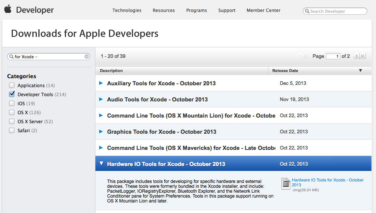Click the 'Nov 19, 2013' release date
Image resolution: width=376 pixels, height=213 pixels.
pyautogui.click(x=294, y=99)
